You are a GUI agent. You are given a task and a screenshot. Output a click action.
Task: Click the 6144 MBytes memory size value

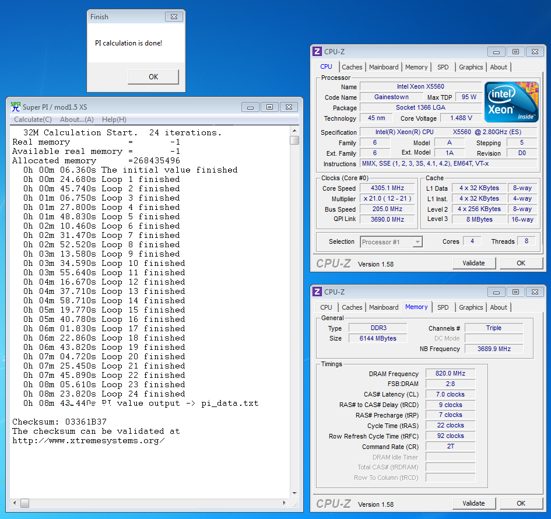[378, 338]
